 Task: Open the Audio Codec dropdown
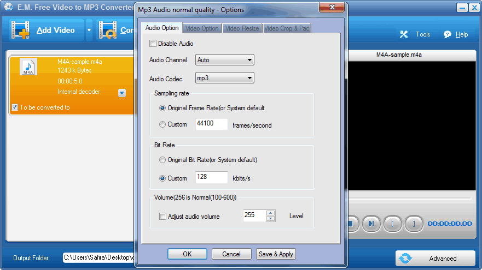[225, 78]
